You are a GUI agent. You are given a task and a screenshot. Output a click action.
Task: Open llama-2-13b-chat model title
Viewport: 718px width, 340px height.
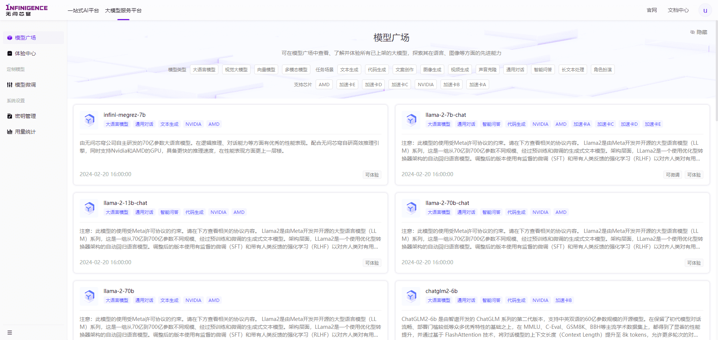pos(125,203)
